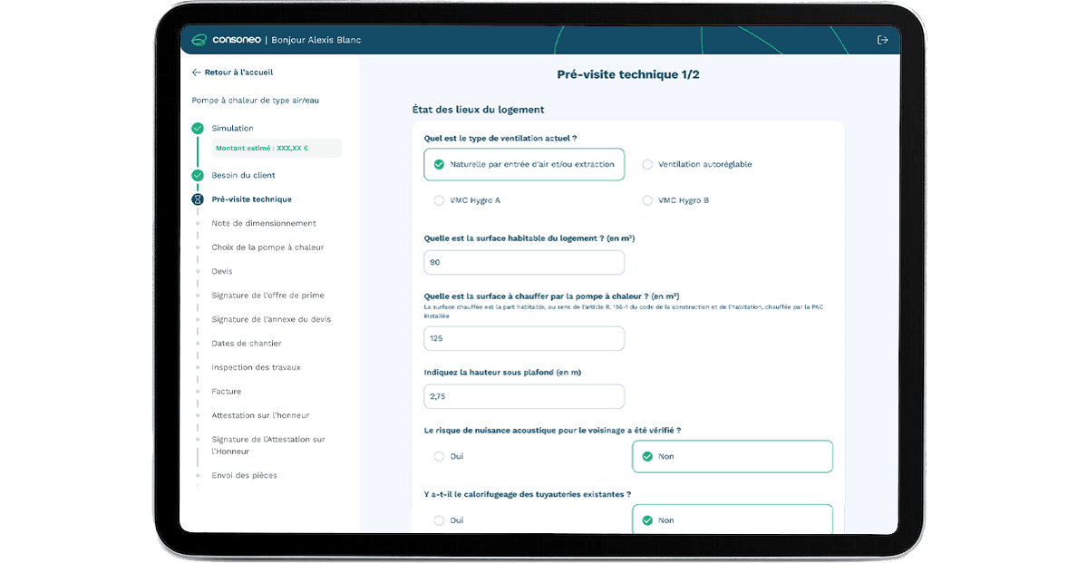This screenshot has width=1088, height=563.
Task: Click Retour à l'accueil link
Action: click(238, 73)
